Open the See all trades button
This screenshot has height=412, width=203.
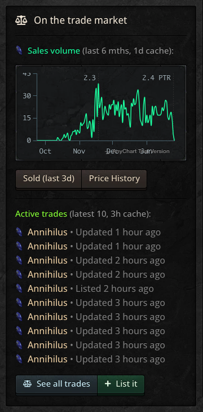coord(56,384)
